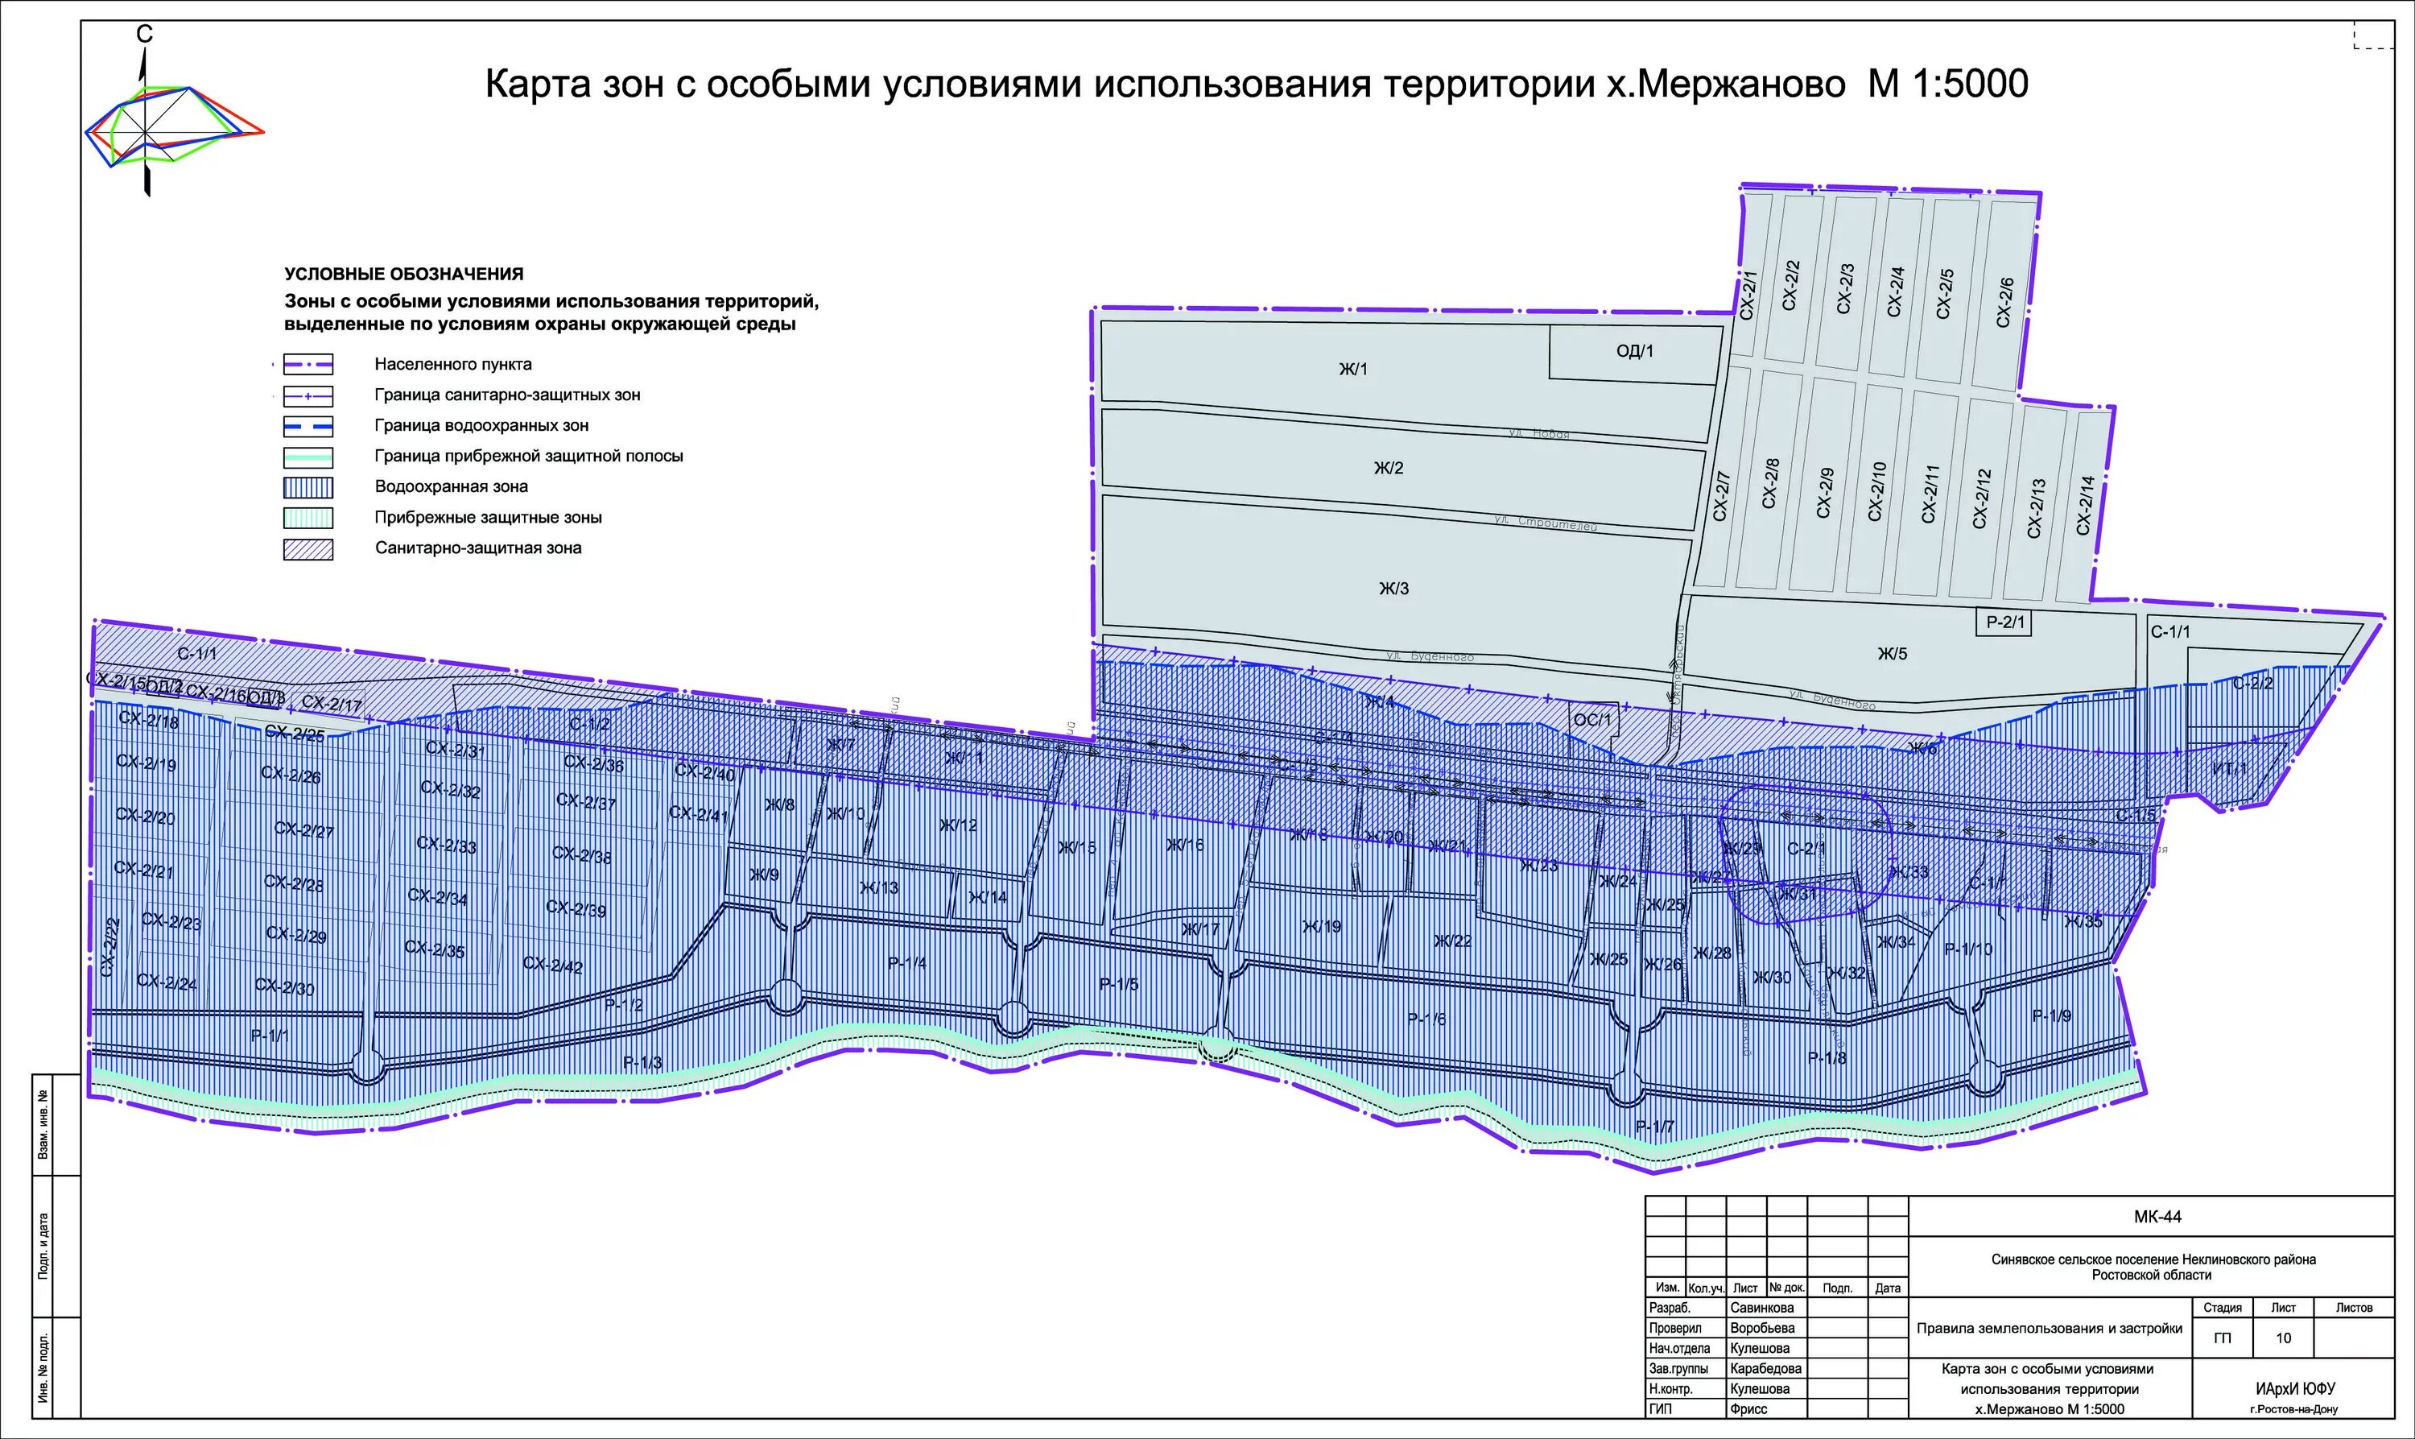
Task: Select parcel label СХ-2/42
Action: pos(552,965)
